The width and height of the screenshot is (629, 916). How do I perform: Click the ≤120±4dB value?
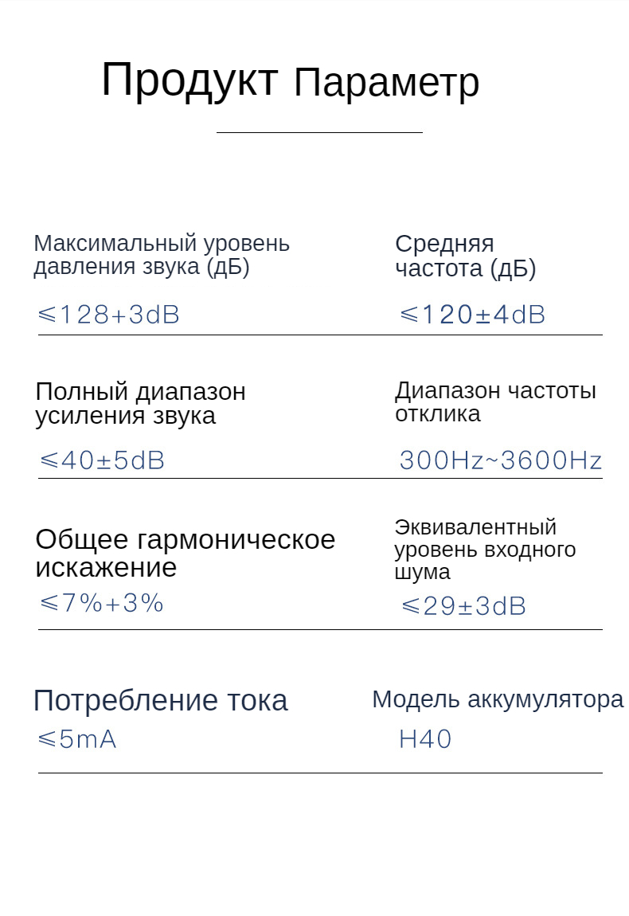tap(472, 315)
